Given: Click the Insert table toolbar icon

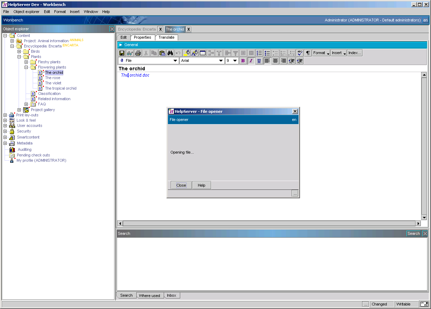Looking at the screenshot, I should tap(203, 53).
